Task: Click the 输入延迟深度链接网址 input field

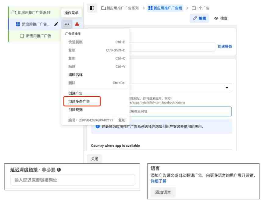Action: coord(72,180)
